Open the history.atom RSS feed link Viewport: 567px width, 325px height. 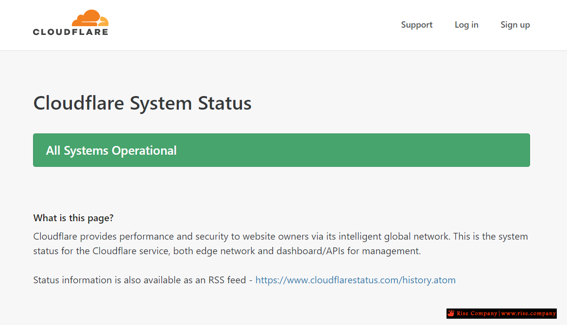(x=356, y=280)
